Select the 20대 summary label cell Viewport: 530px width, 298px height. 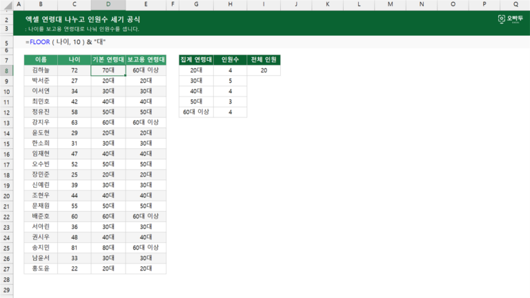[x=196, y=70]
